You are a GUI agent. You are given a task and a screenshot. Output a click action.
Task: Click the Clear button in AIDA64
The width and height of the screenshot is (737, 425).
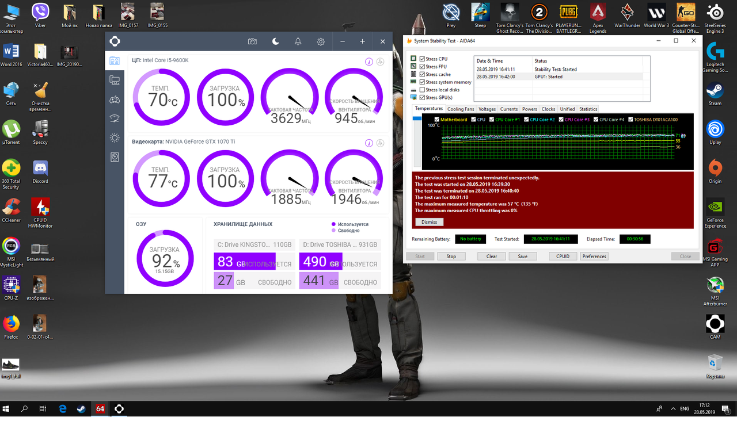click(491, 256)
